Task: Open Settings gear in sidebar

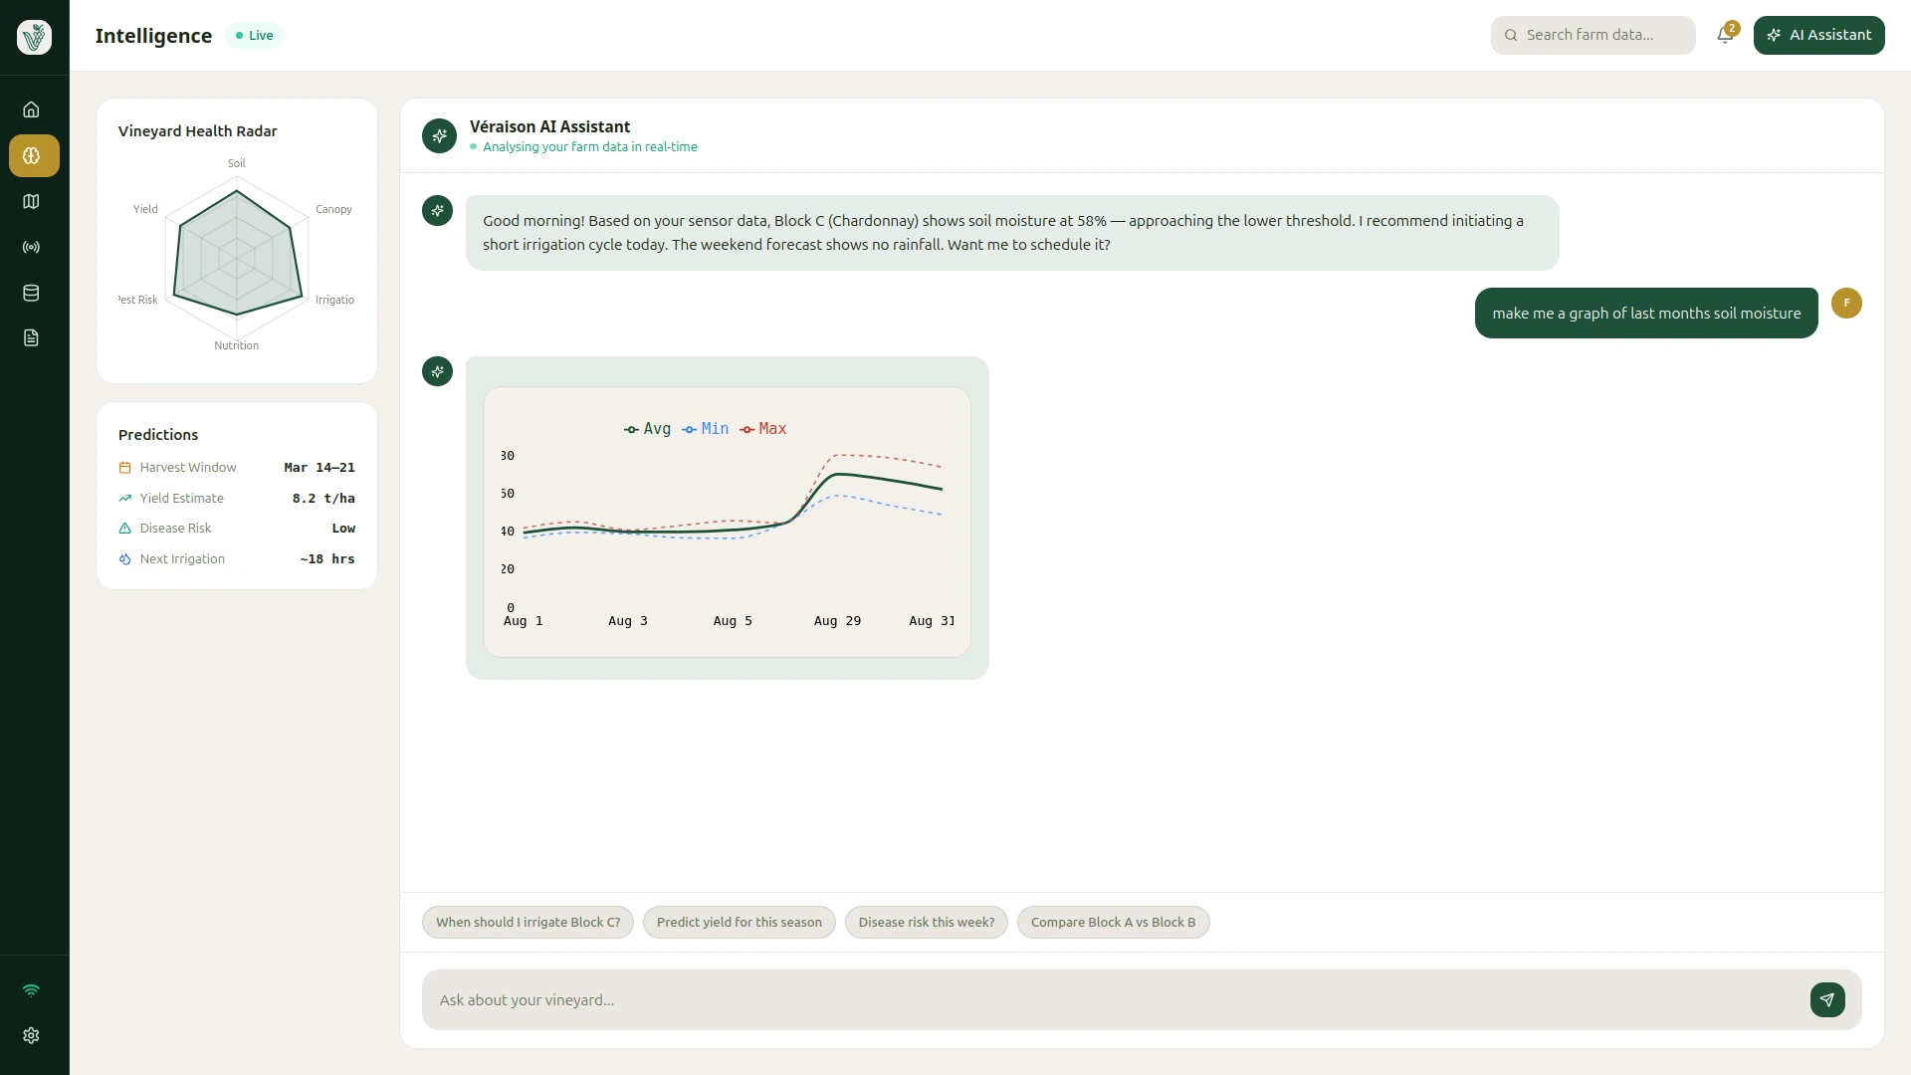Action: (31, 1036)
